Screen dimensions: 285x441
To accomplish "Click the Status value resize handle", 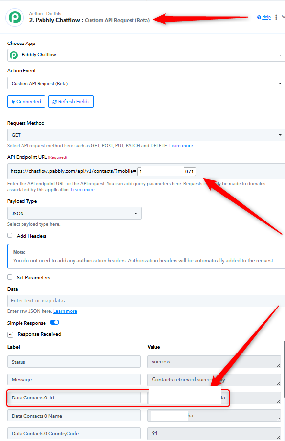I will (x=278, y=365).
